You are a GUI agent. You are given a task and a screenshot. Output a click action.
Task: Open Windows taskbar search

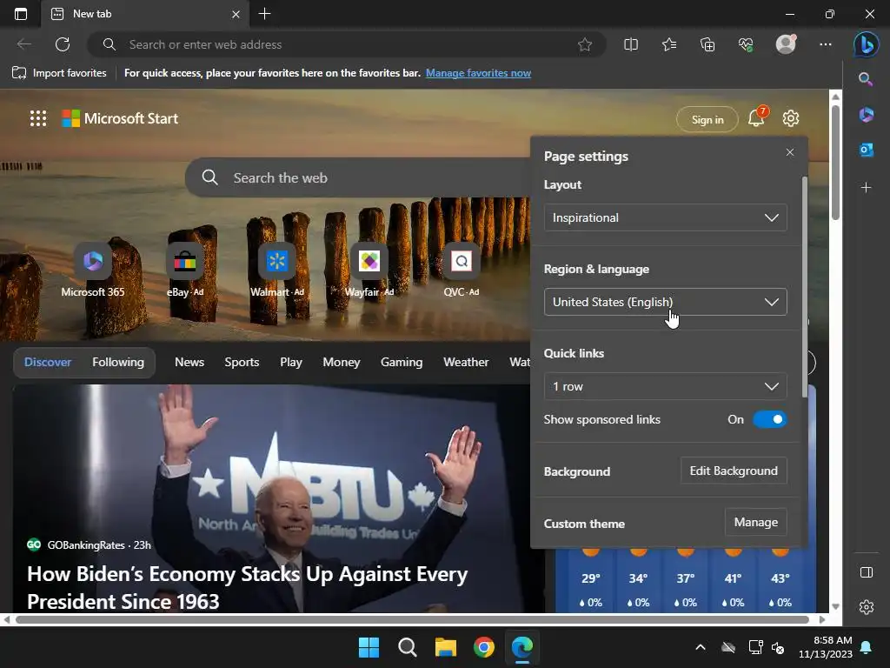coord(407,647)
